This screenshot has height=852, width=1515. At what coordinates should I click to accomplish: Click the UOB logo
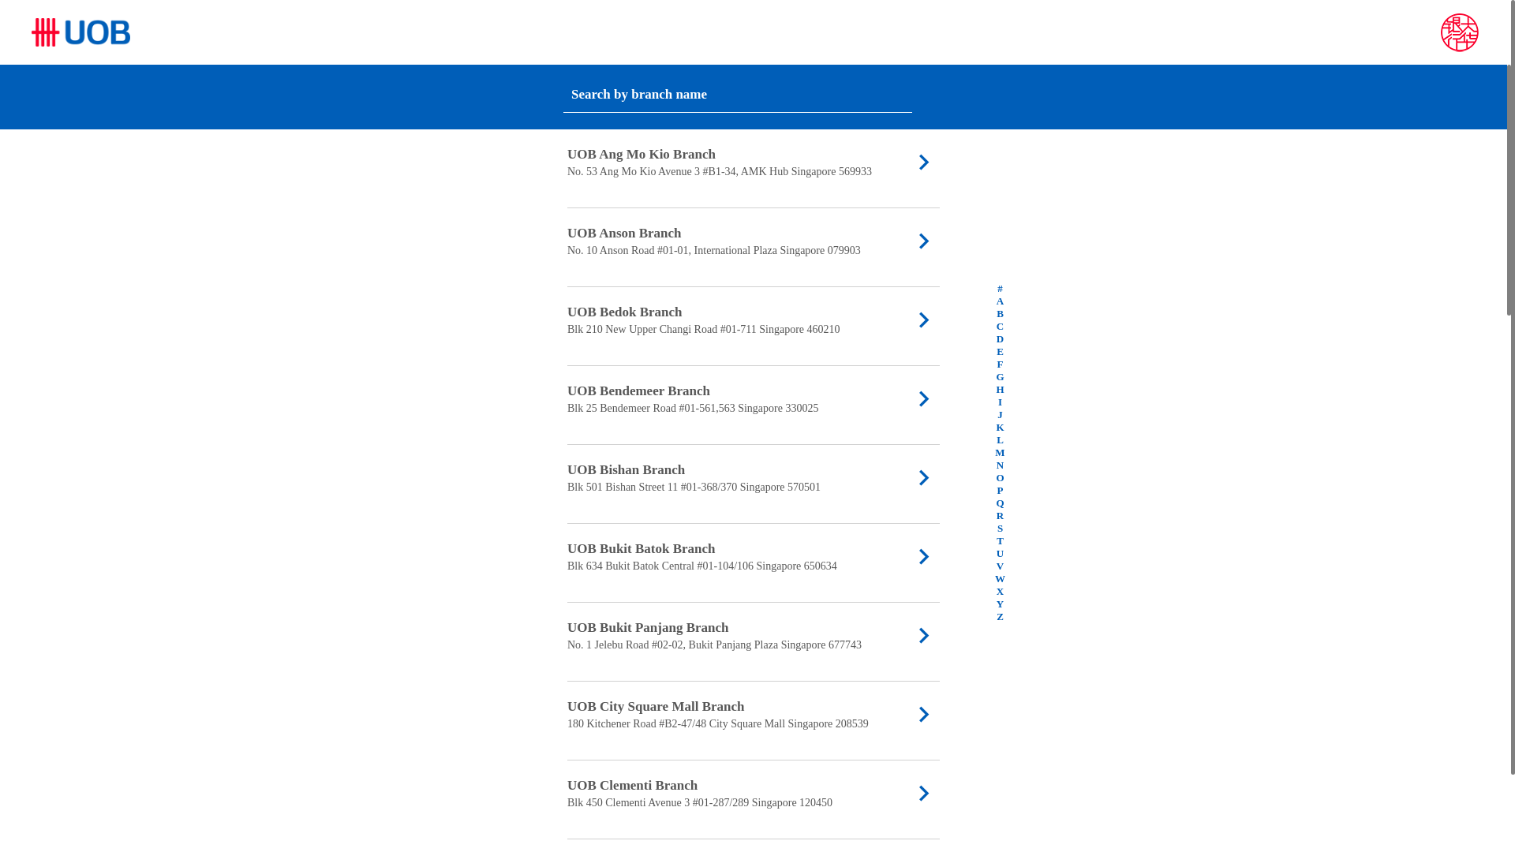[80, 32]
